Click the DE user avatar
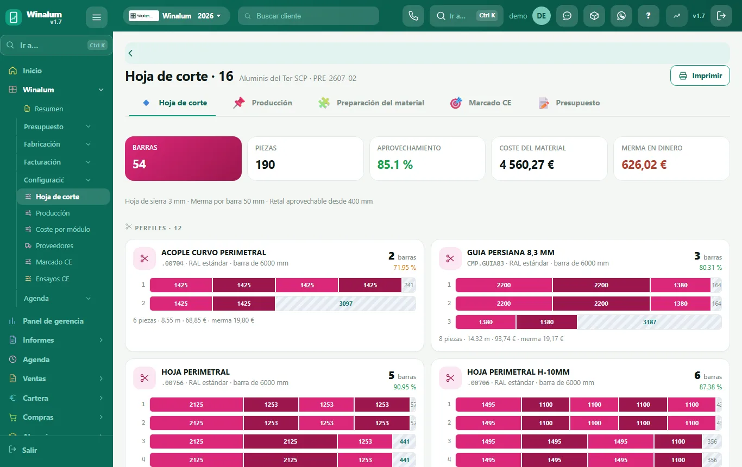Screen dimensions: 742x467 (x=542, y=16)
